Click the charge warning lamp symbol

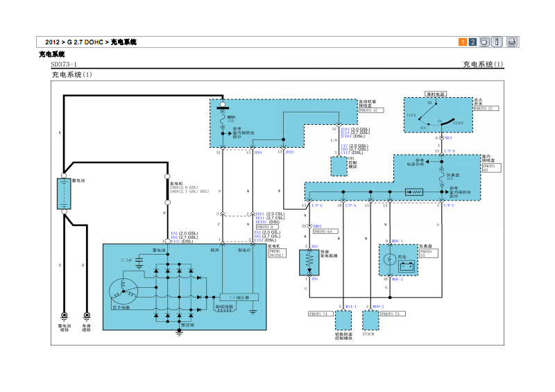(x=391, y=259)
